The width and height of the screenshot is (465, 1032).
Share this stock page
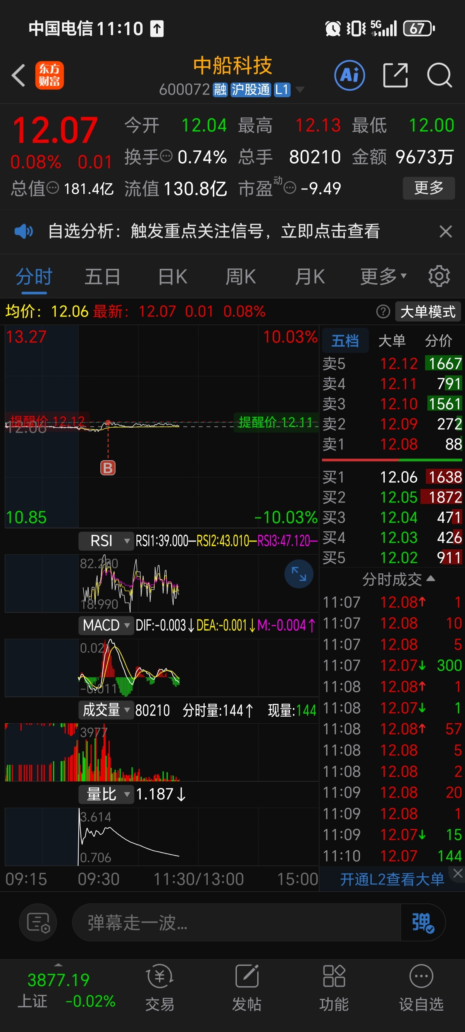[x=395, y=75]
